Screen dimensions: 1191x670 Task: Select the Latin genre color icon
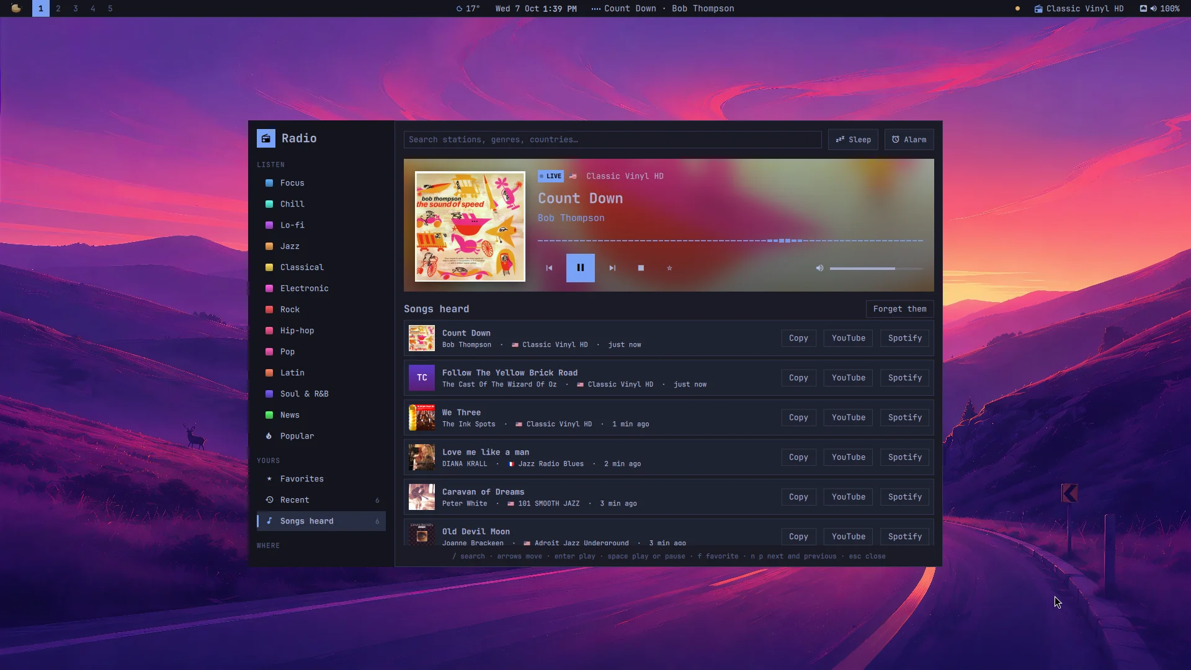tap(269, 373)
